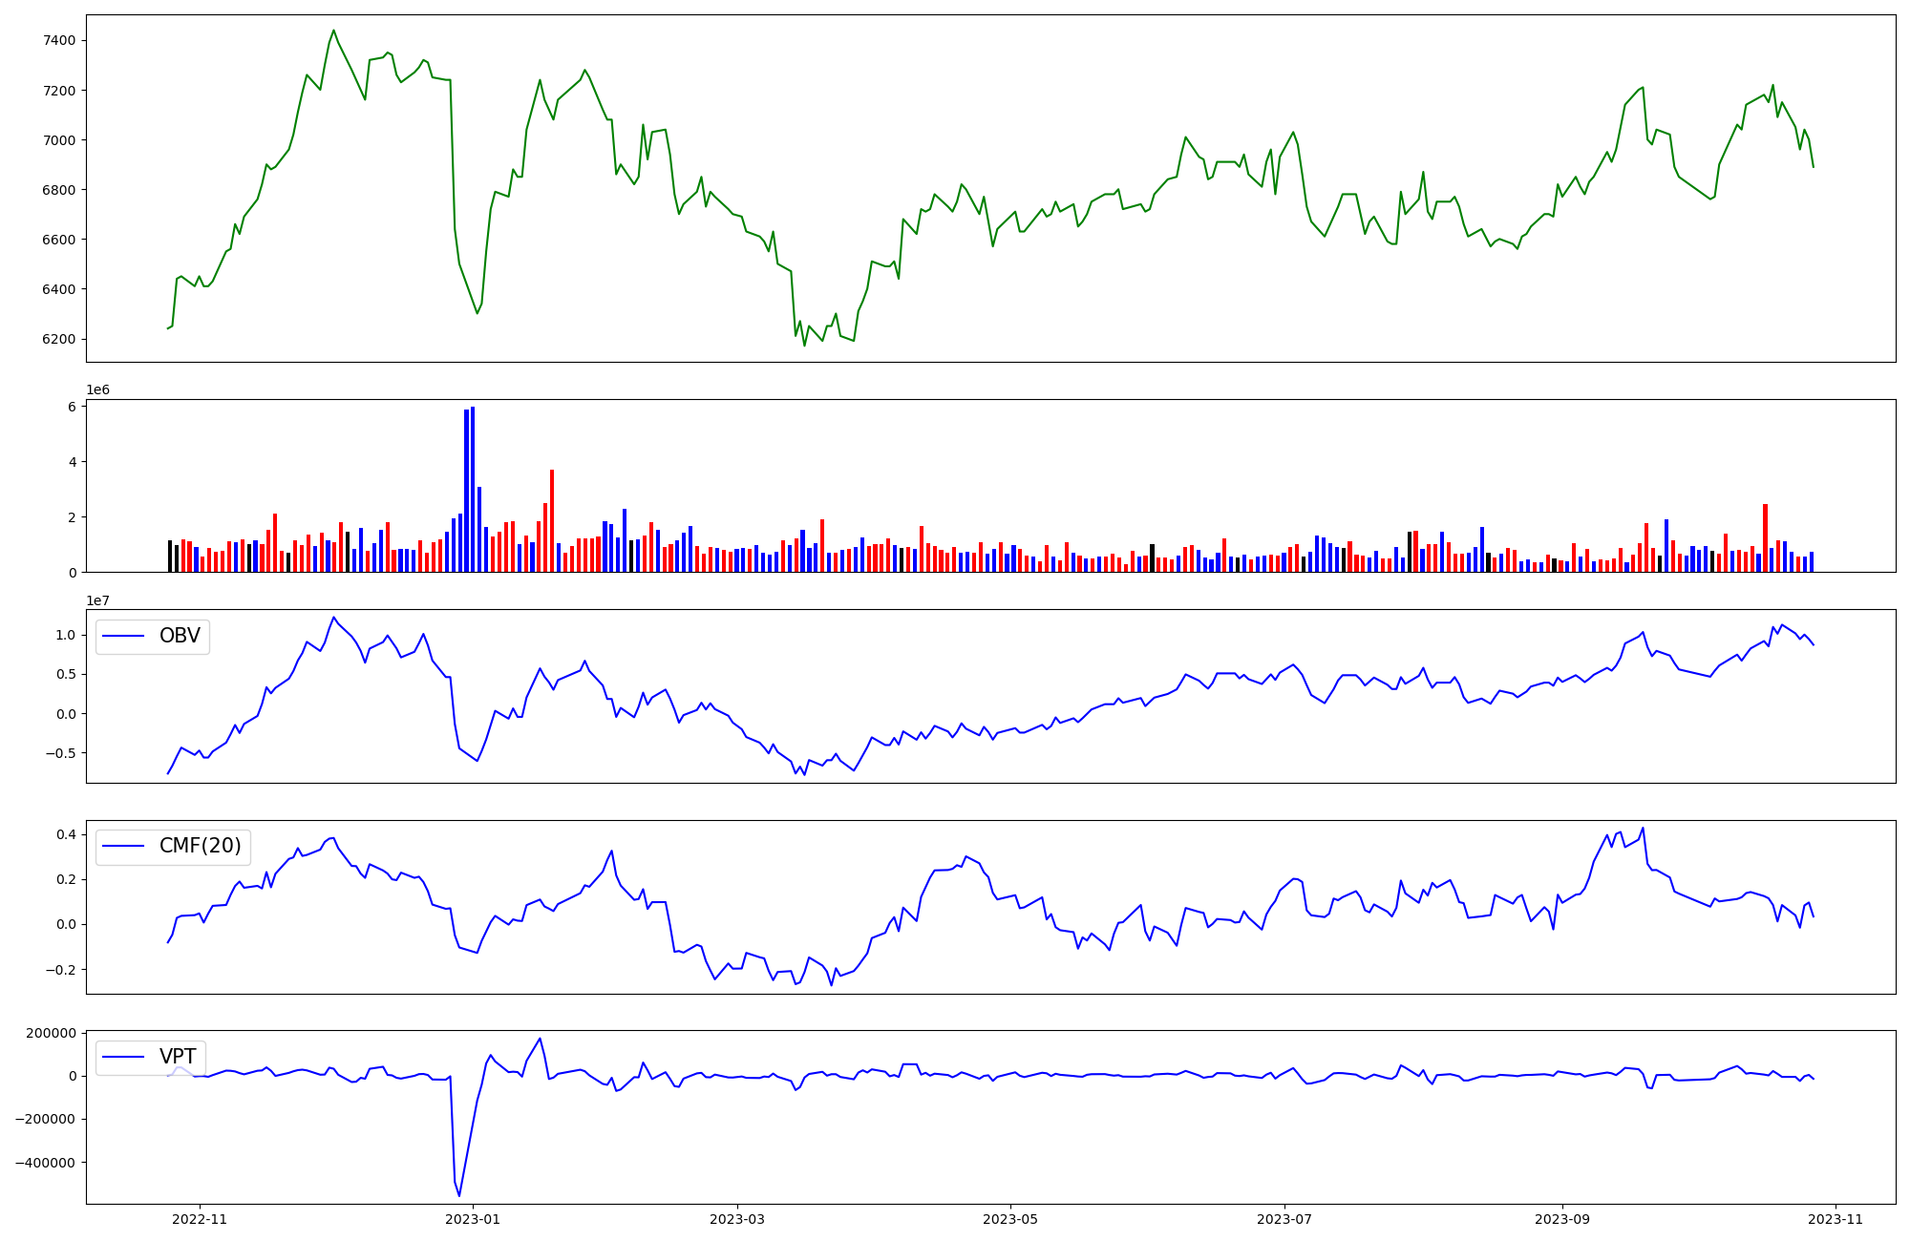Screen dimensions: 1910x1241
Task: Click the 2023-11 date tick label
Action: coord(1836,1219)
